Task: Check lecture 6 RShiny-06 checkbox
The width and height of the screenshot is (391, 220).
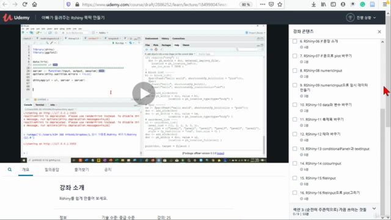Action: [294, 42]
